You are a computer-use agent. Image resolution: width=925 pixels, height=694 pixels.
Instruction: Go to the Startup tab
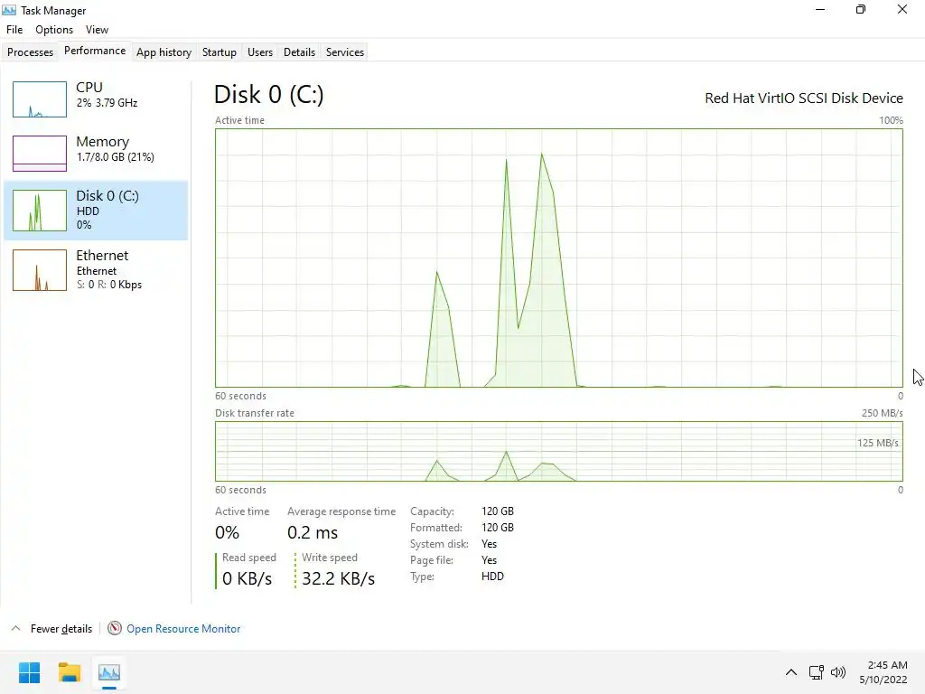coord(219,52)
